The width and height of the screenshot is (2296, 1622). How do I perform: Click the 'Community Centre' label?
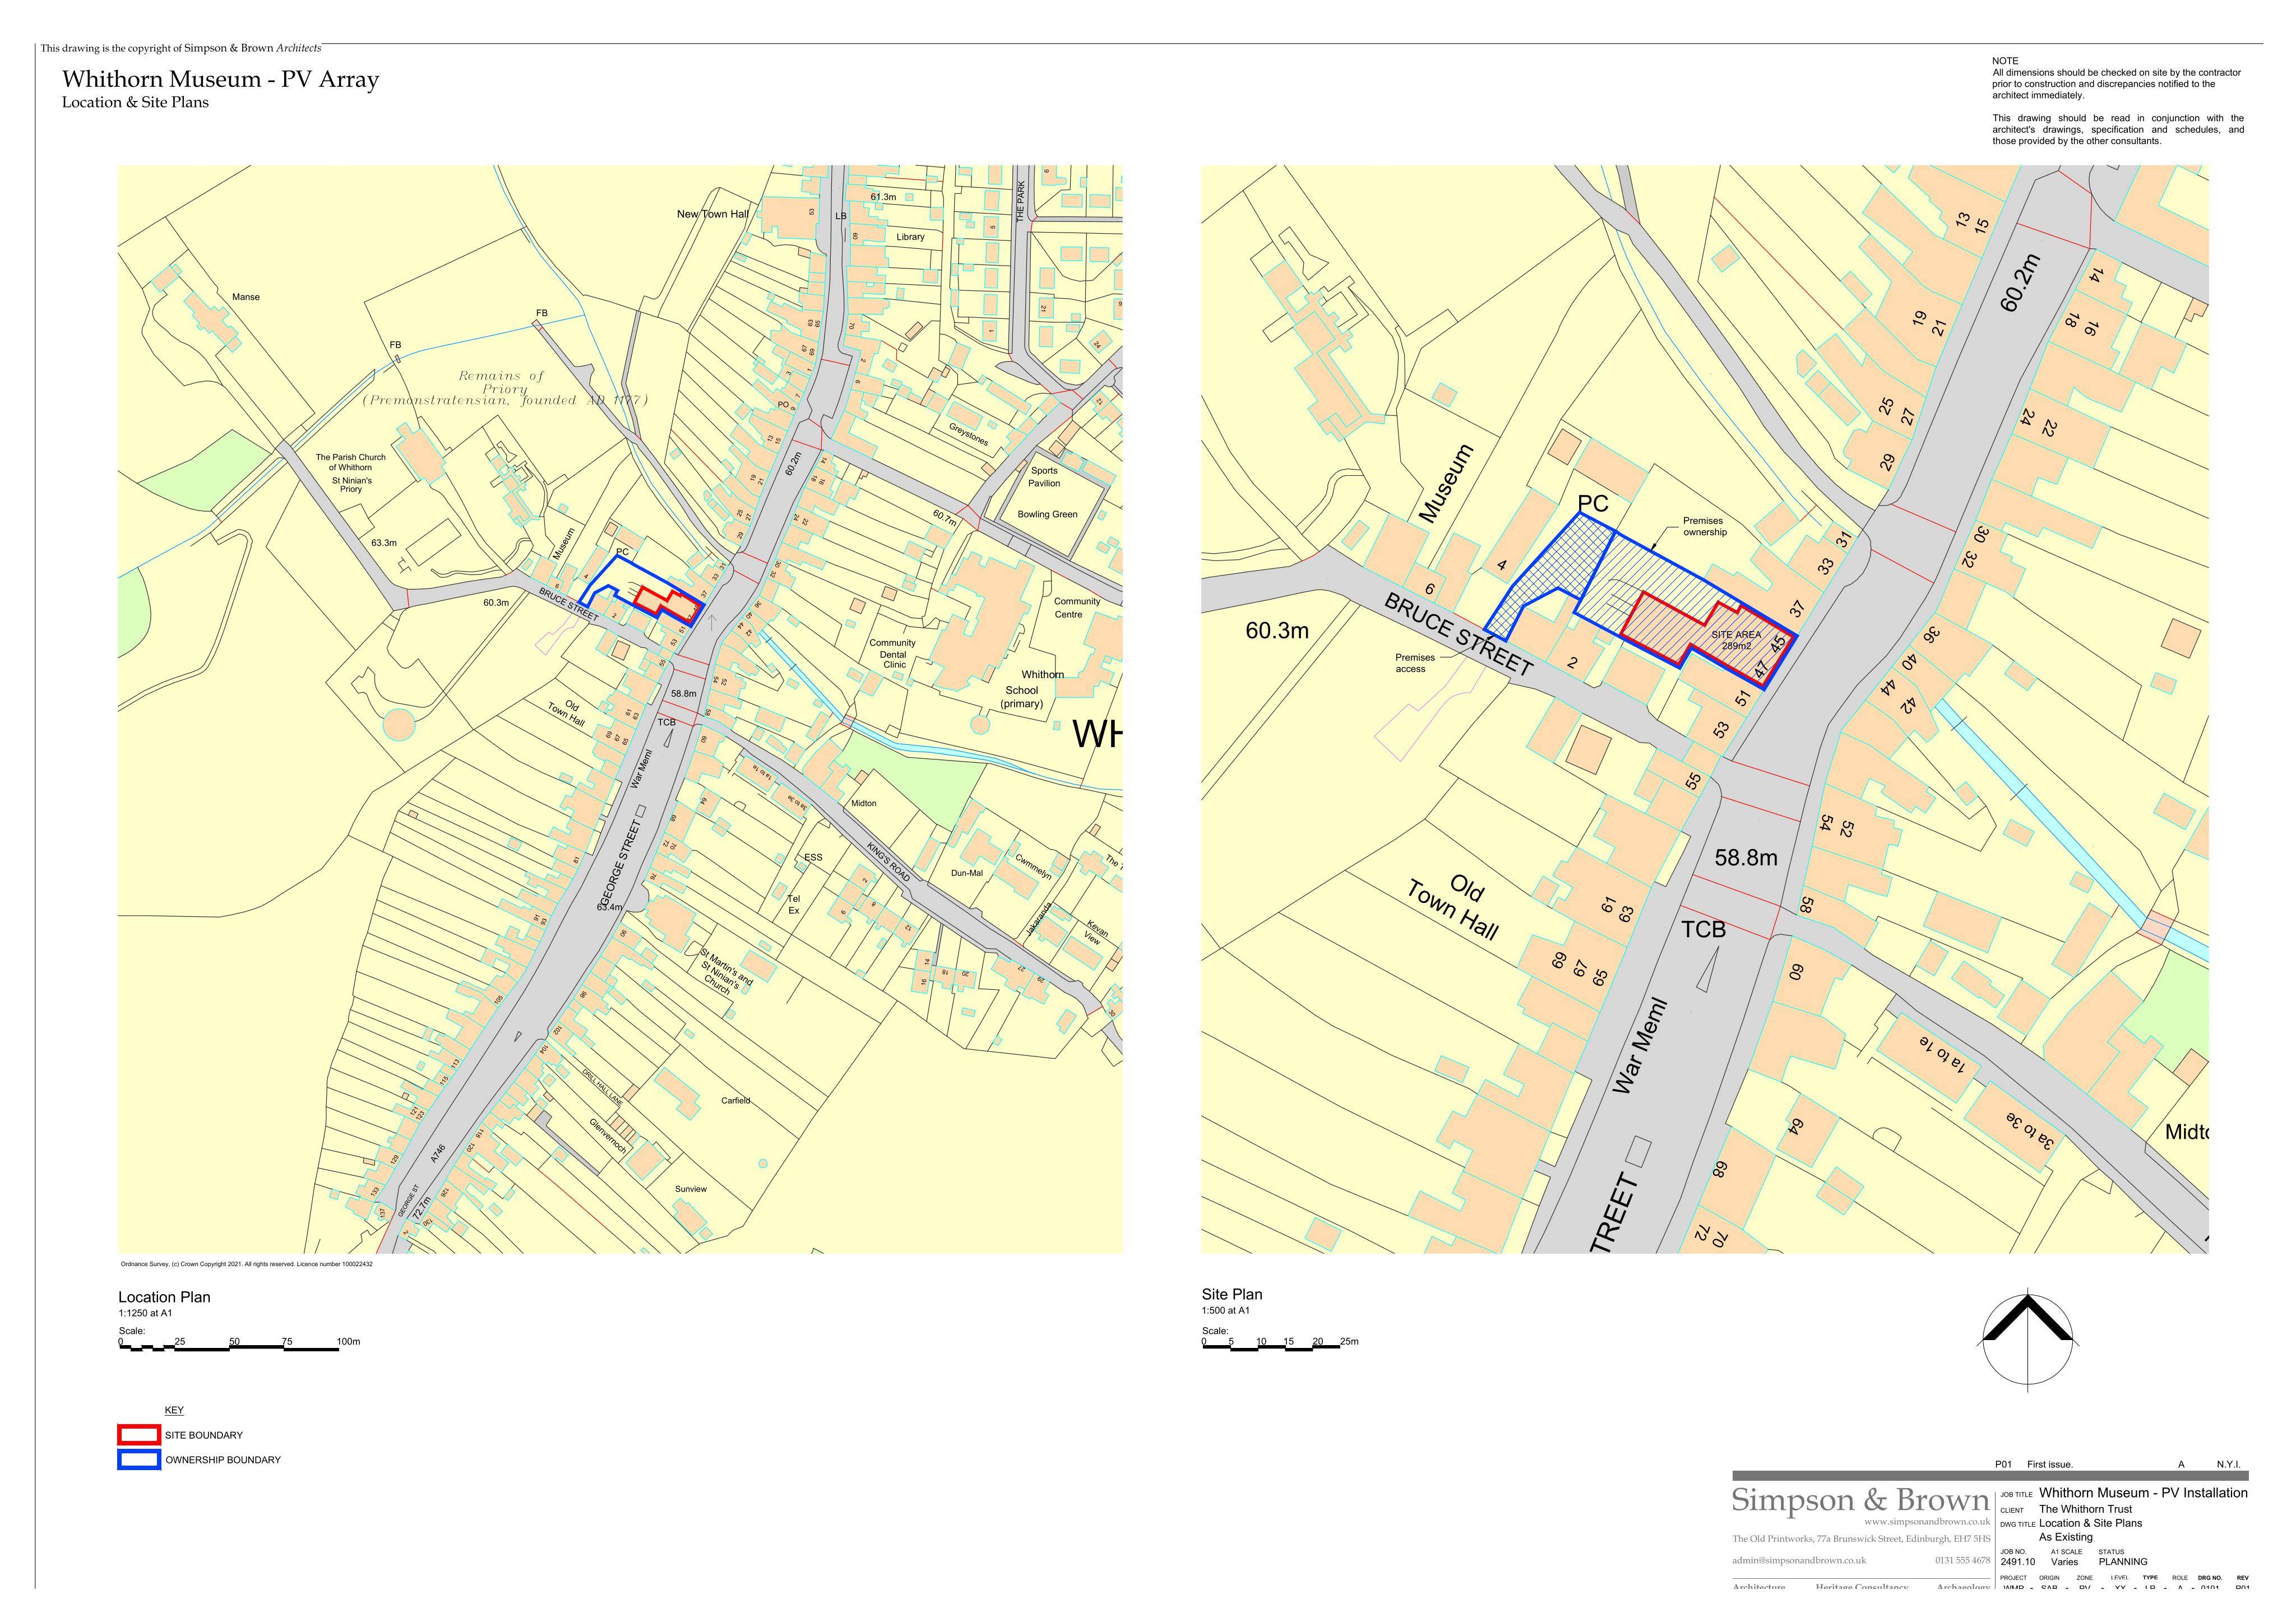tap(1077, 608)
